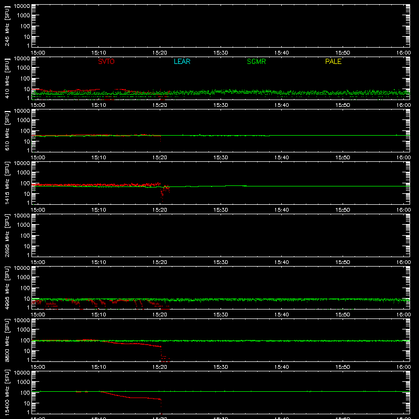Select the 4995 MHz [SFU] axis title

click(x=7, y=288)
